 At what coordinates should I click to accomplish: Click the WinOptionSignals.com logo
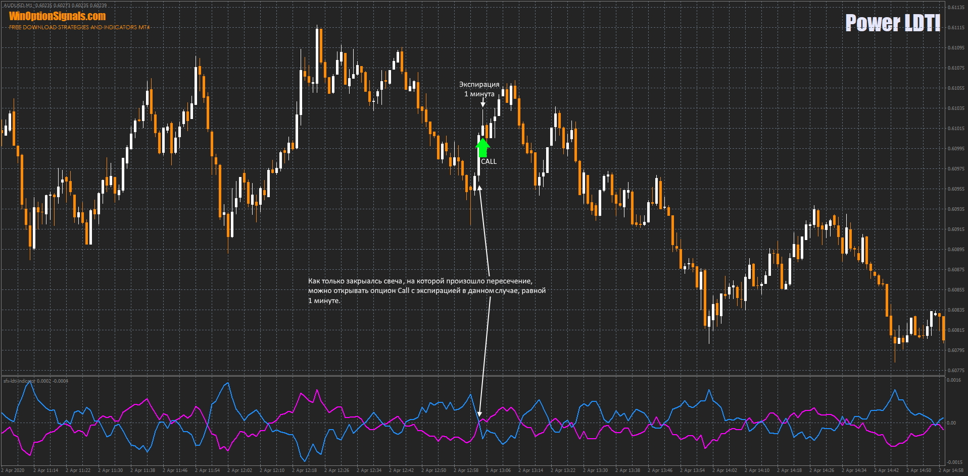[57, 16]
